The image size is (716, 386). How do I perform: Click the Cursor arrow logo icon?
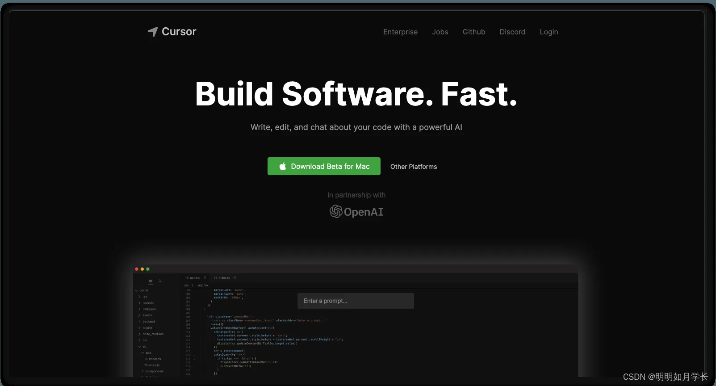[x=153, y=32]
